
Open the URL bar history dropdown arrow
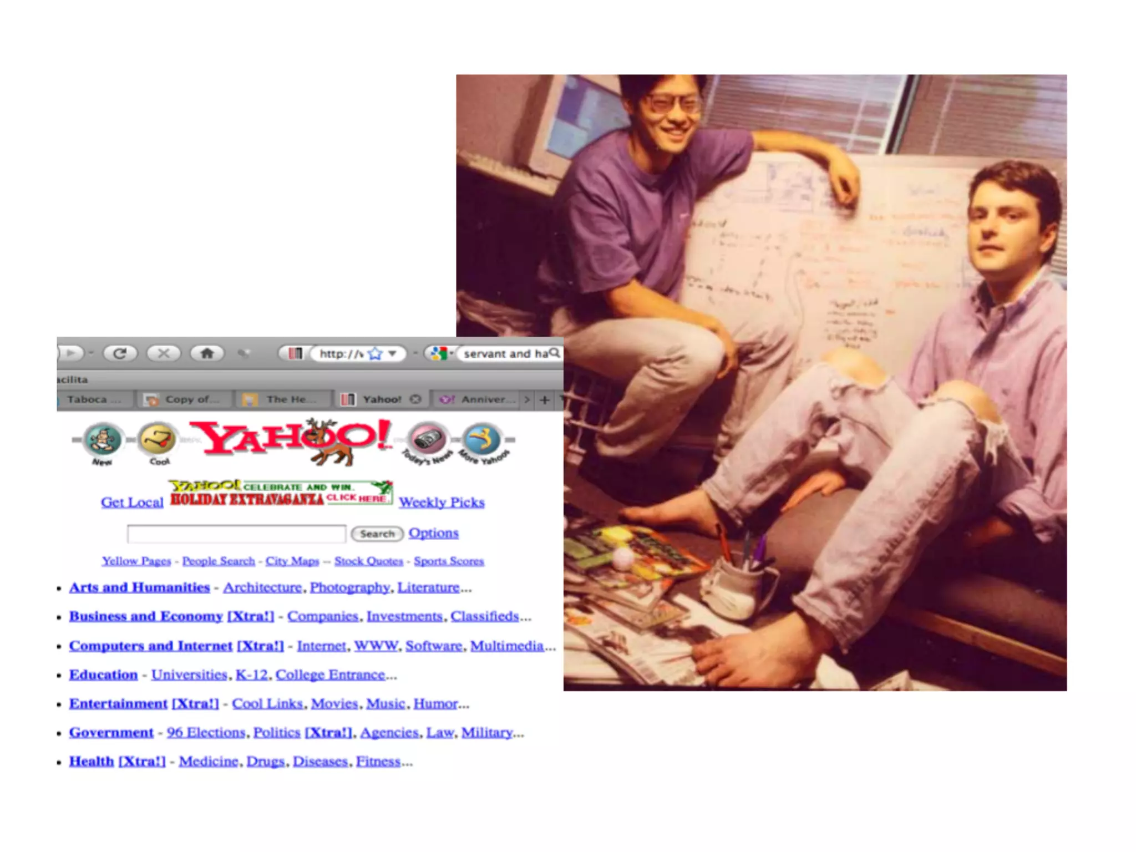(x=393, y=353)
